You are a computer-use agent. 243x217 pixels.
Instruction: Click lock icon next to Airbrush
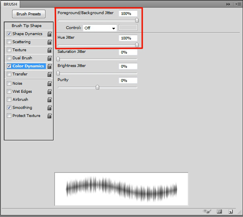coord(49,100)
